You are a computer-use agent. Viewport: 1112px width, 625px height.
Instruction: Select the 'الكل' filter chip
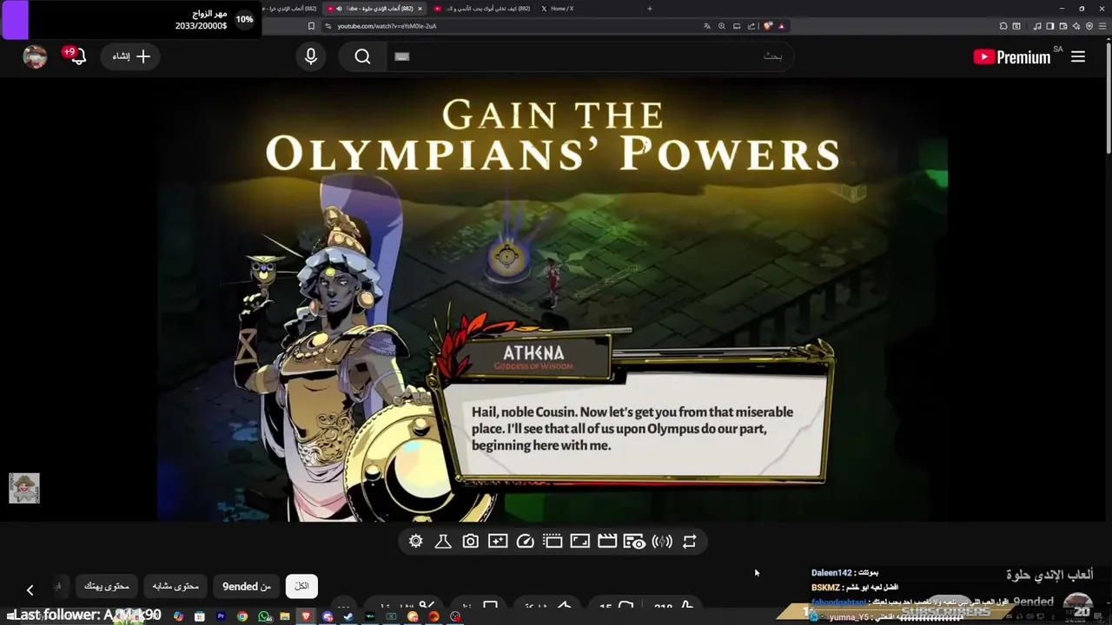click(x=301, y=586)
